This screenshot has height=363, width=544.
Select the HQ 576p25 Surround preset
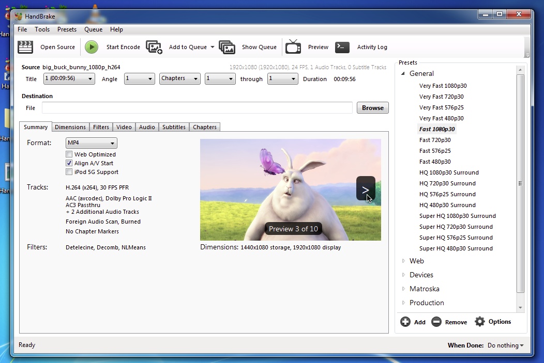pos(447,194)
